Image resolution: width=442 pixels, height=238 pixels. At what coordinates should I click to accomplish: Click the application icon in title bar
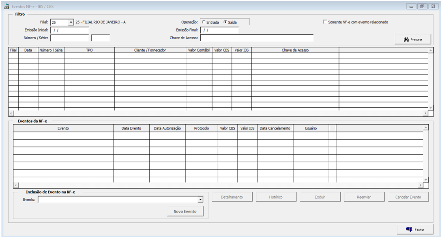[6, 6]
